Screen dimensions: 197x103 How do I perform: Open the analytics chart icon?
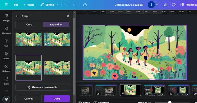(165, 5)
